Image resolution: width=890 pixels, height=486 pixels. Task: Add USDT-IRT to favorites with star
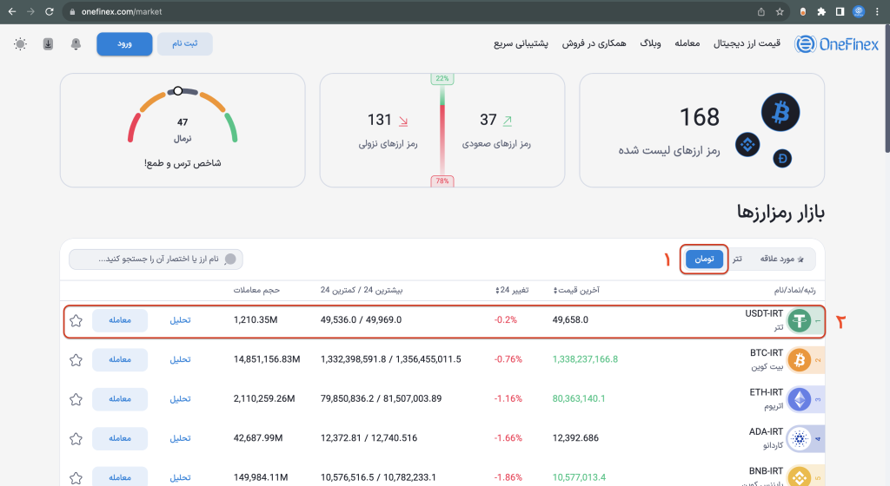coord(76,320)
